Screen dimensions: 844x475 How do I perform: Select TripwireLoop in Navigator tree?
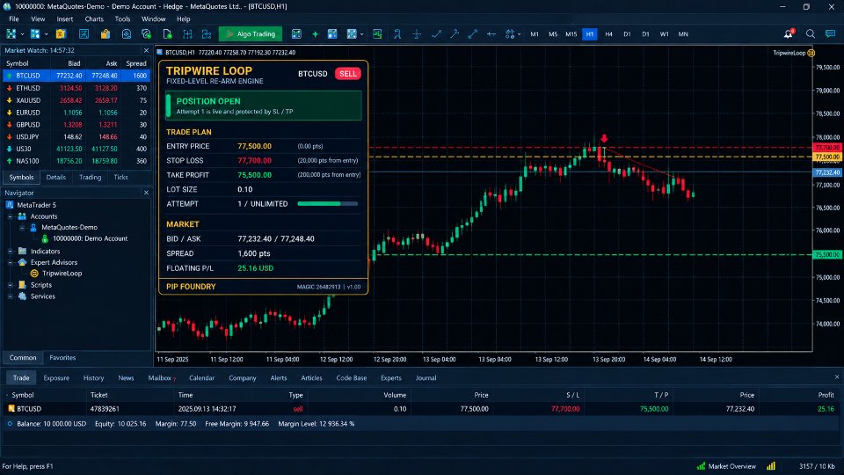point(62,273)
